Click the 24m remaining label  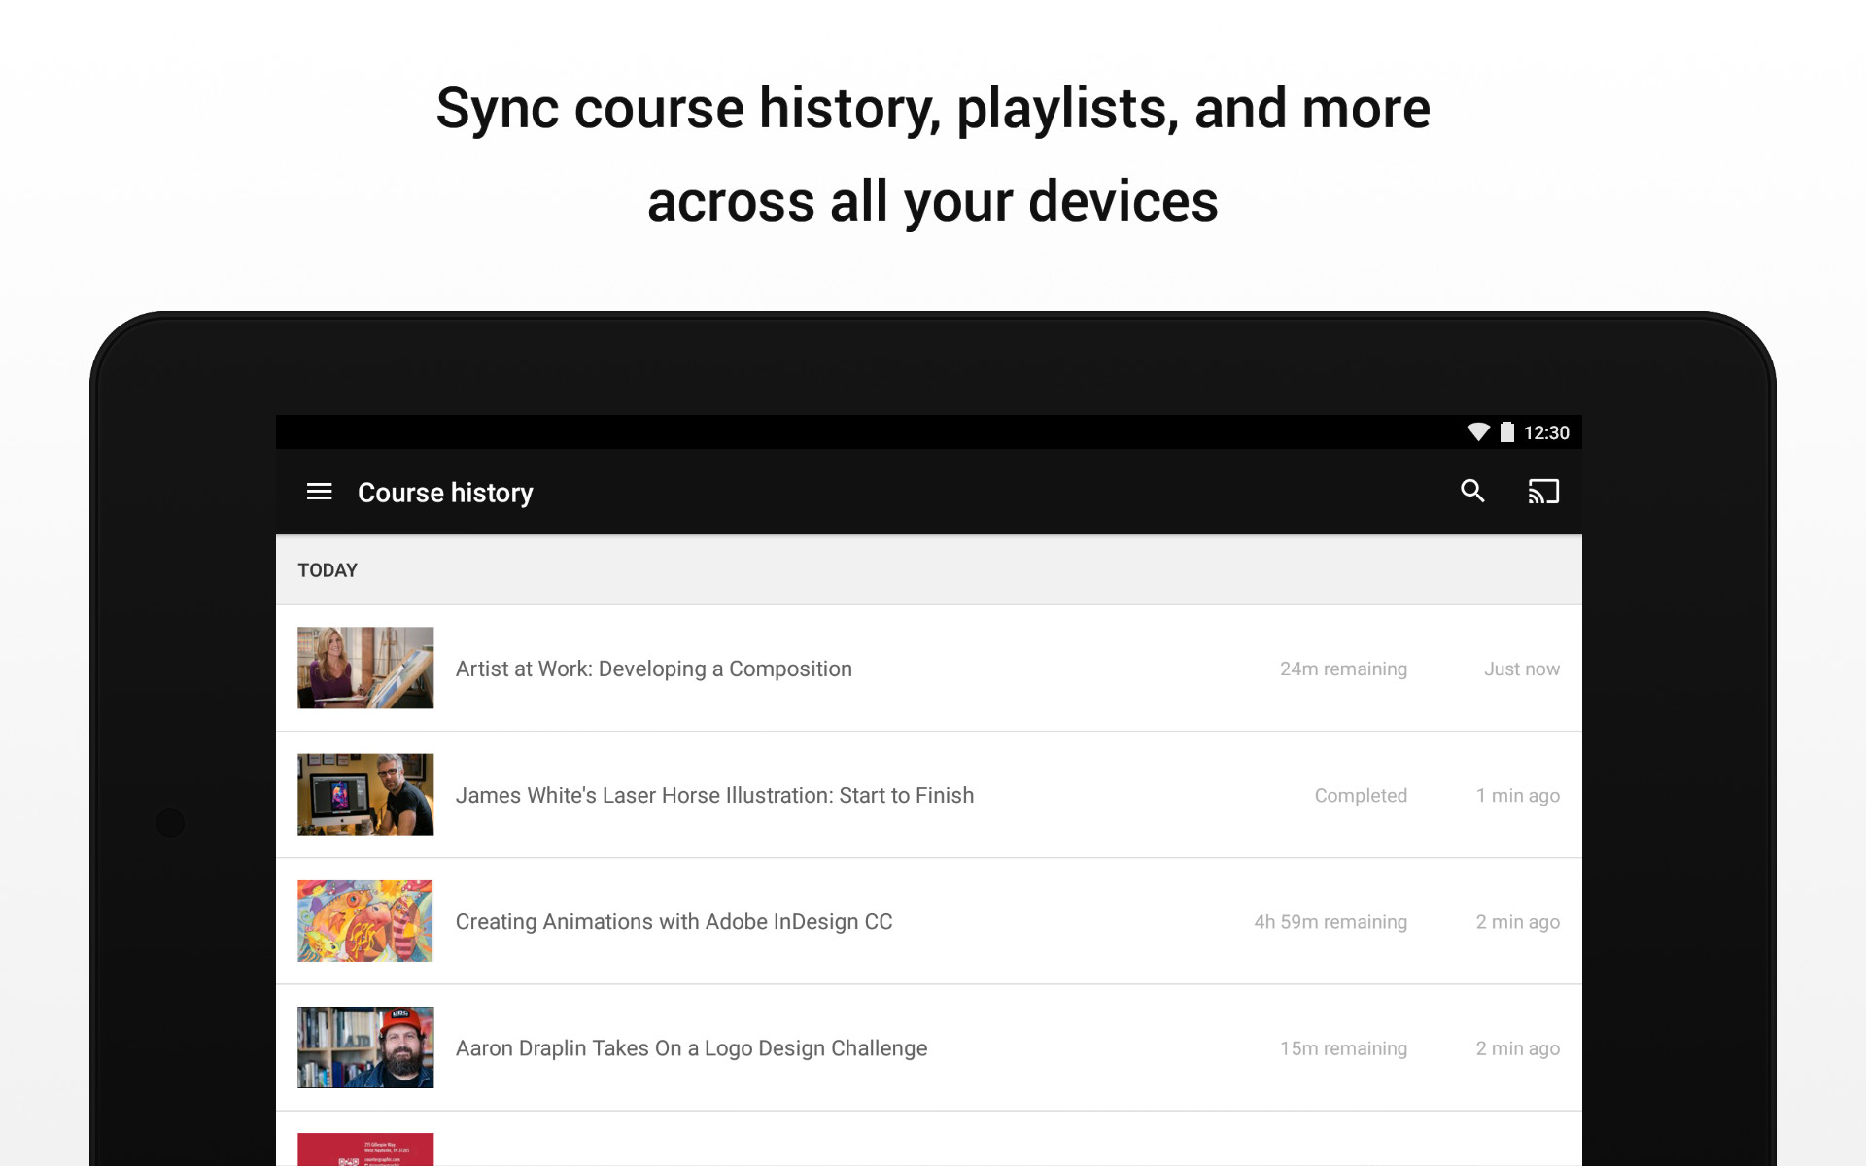(1343, 669)
